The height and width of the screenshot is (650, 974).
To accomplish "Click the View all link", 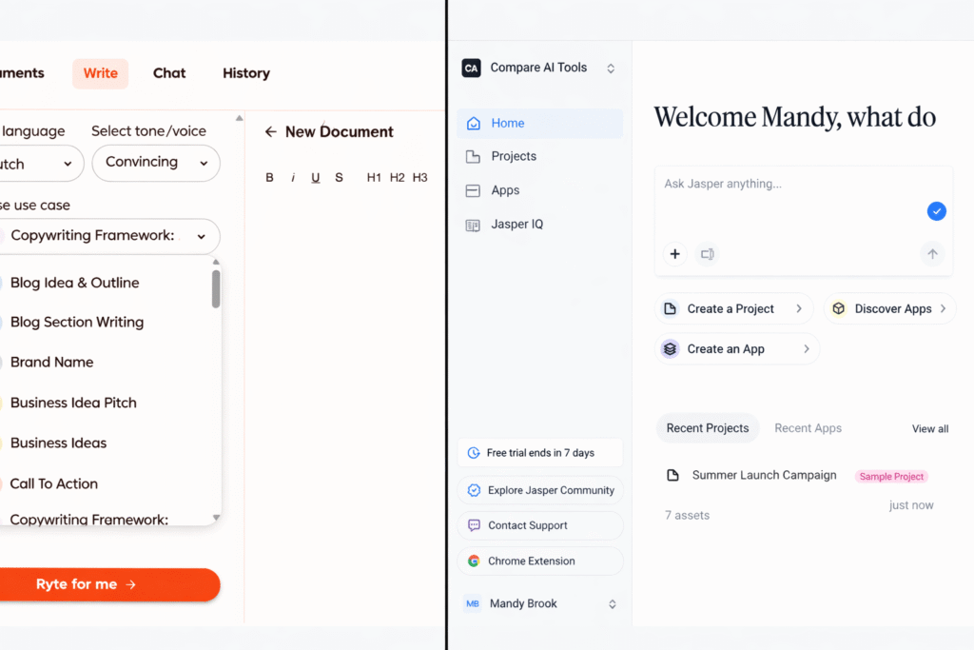I will point(929,428).
